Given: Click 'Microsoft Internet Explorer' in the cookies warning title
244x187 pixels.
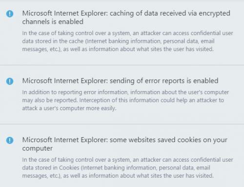Looking at the screenshot, I should (x=65, y=140).
